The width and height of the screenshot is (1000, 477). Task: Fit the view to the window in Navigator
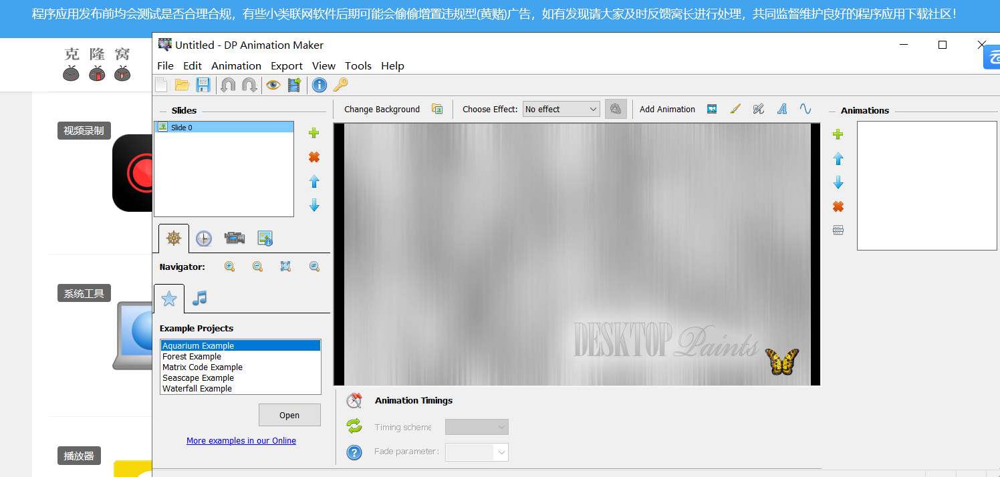click(285, 267)
